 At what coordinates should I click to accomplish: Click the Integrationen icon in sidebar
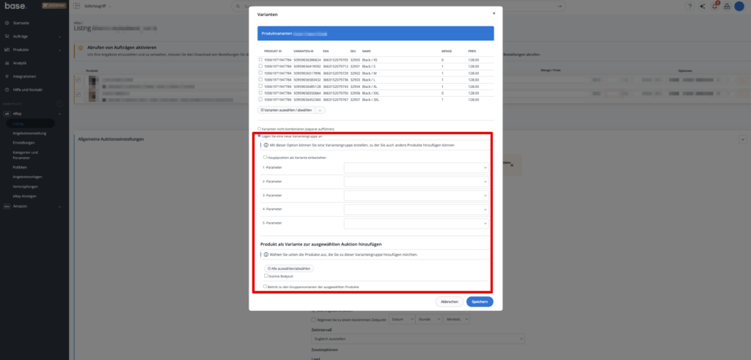(x=7, y=76)
